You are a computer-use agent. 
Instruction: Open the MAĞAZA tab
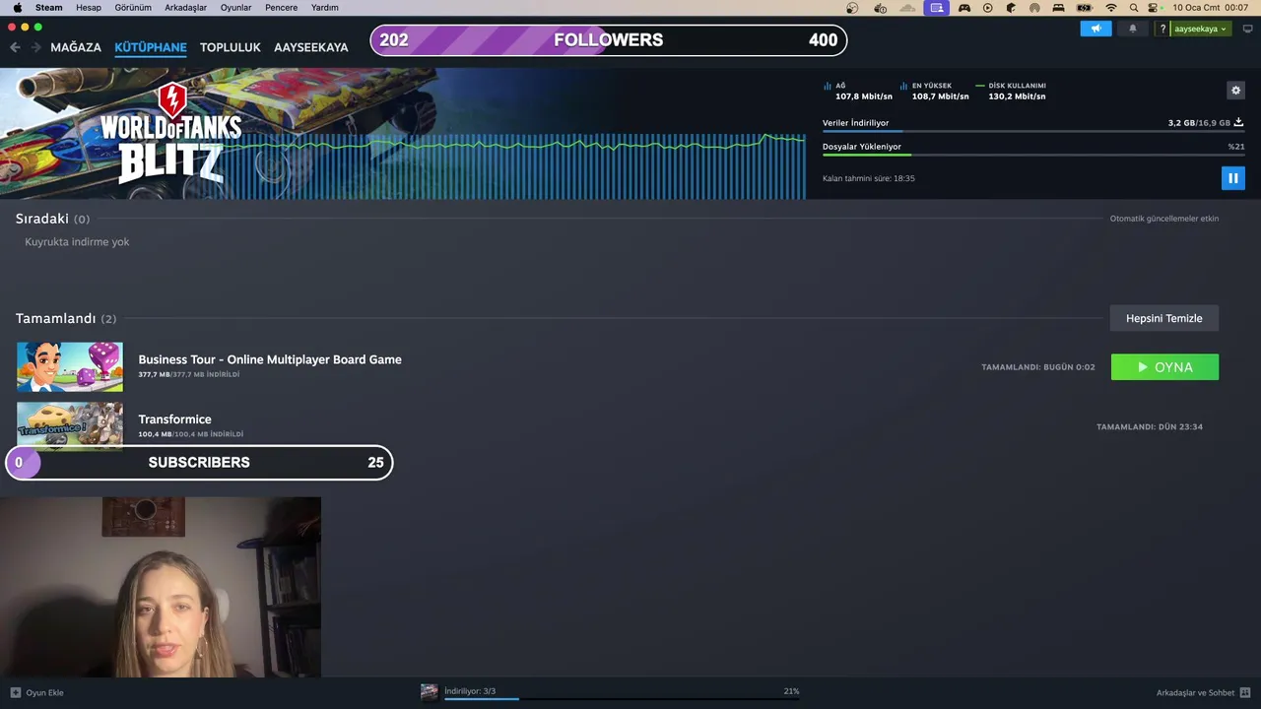point(76,47)
